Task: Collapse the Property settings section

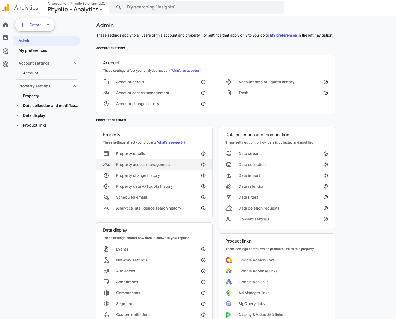Action: [x=75, y=86]
